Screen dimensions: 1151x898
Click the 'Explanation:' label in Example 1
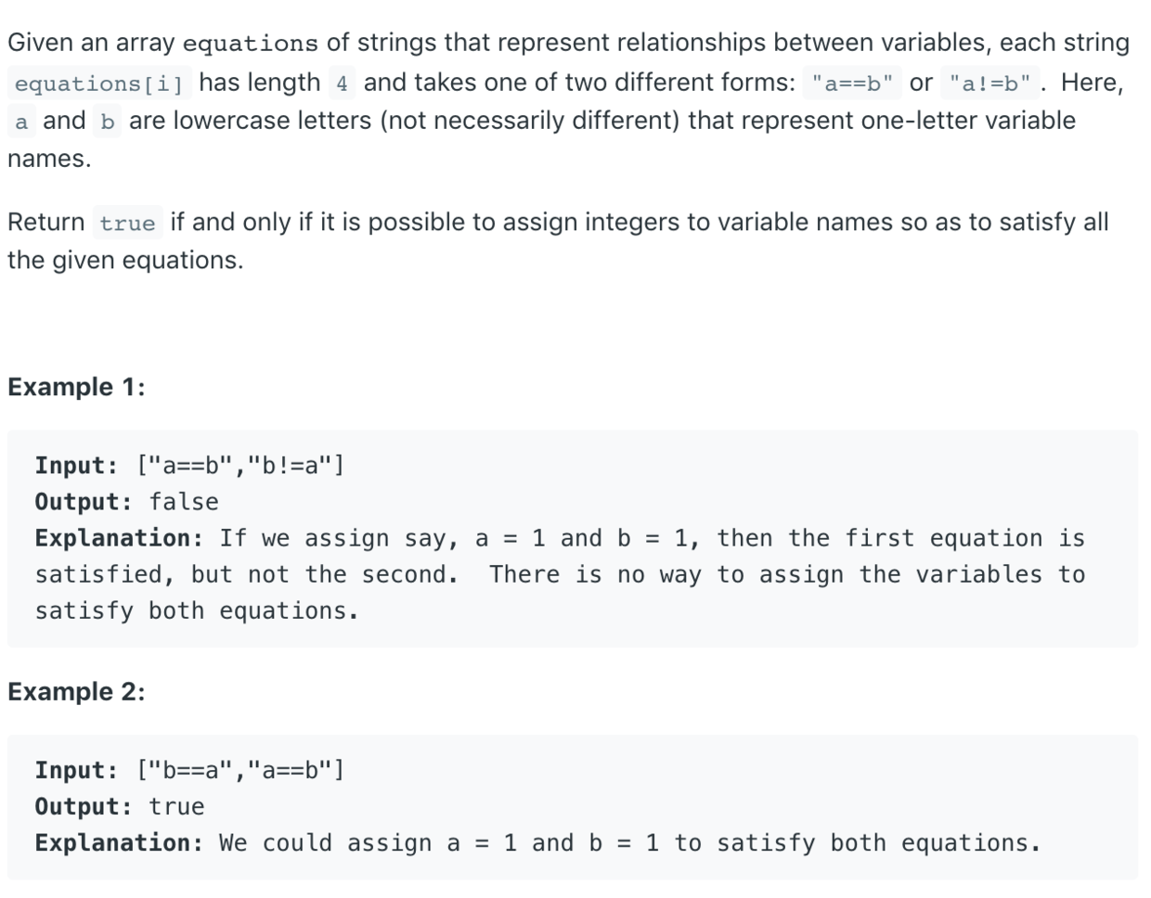pos(120,538)
